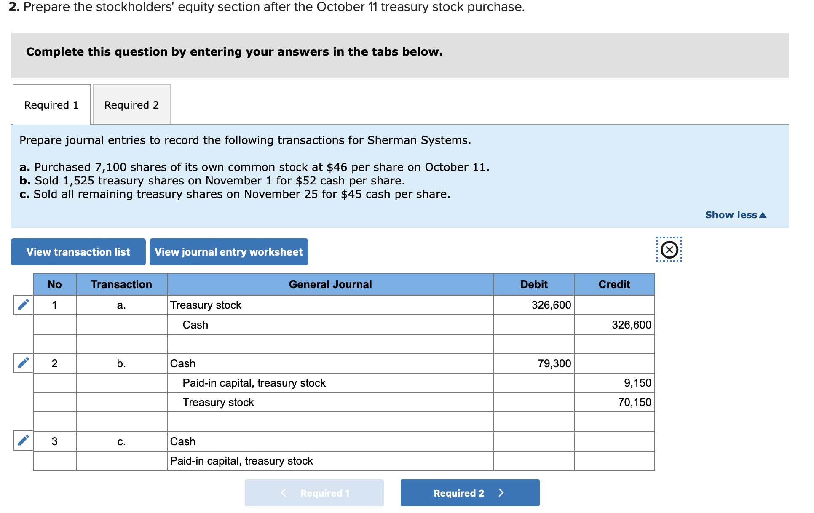
Task: Select the Required 1 tab
Action: [51, 105]
